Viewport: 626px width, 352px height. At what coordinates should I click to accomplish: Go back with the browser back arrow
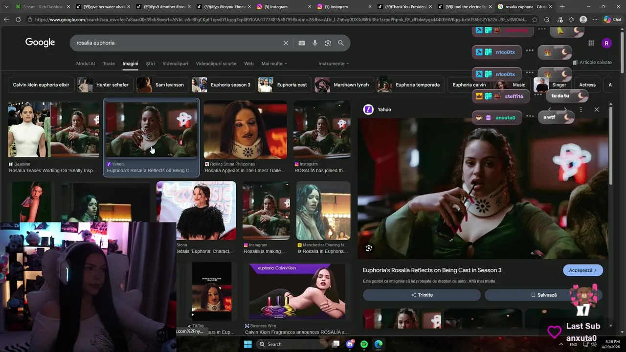coord(6,20)
